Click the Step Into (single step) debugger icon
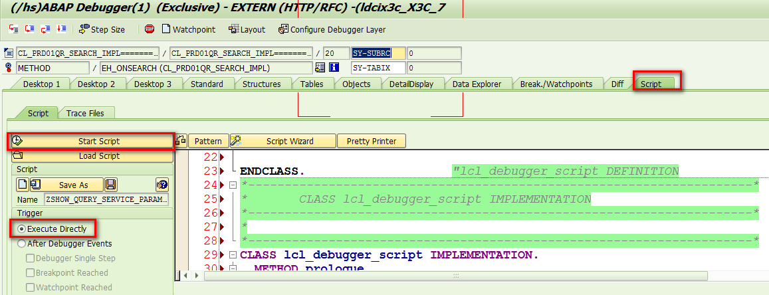The height and width of the screenshot is (295, 769). point(13,29)
